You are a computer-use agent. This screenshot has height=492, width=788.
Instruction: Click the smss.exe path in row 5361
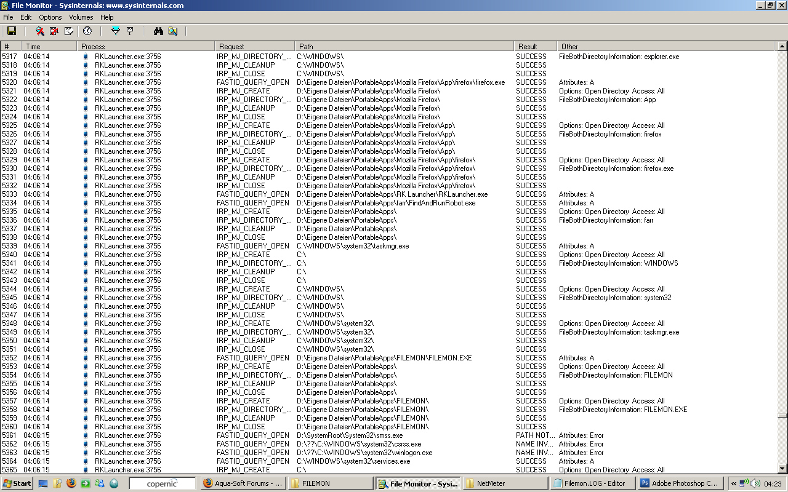coord(350,435)
